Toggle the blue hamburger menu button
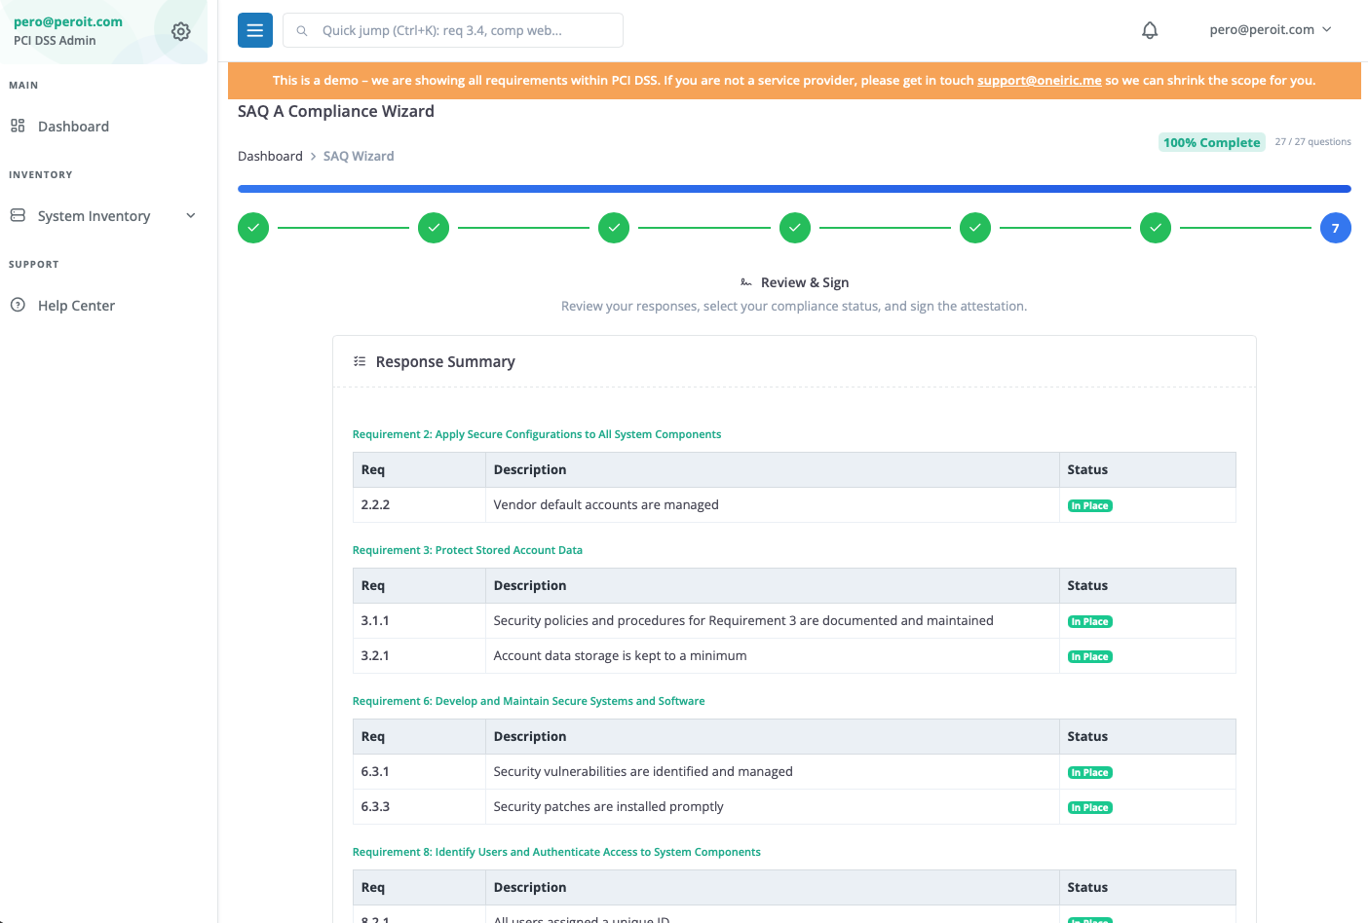The width and height of the screenshot is (1368, 923). (x=255, y=30)
